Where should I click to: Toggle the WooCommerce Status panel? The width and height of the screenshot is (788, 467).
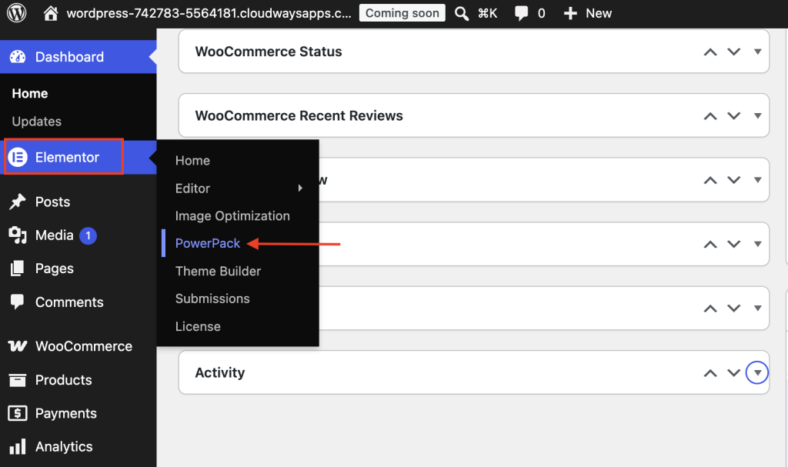click(757, 52)
